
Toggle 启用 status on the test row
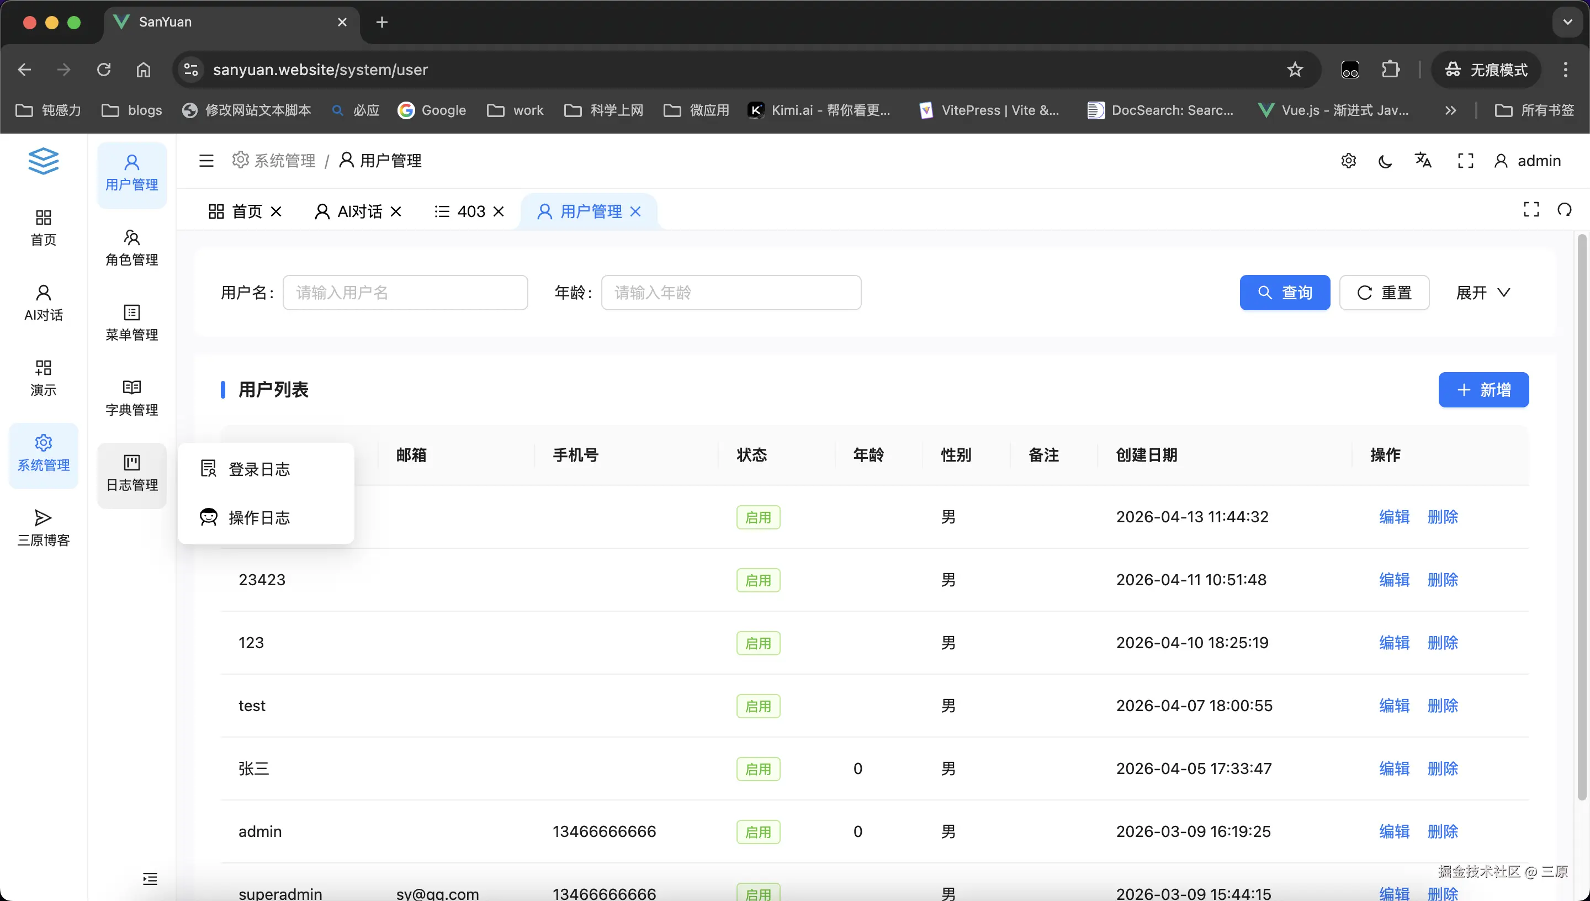click(x=758, y=706)
